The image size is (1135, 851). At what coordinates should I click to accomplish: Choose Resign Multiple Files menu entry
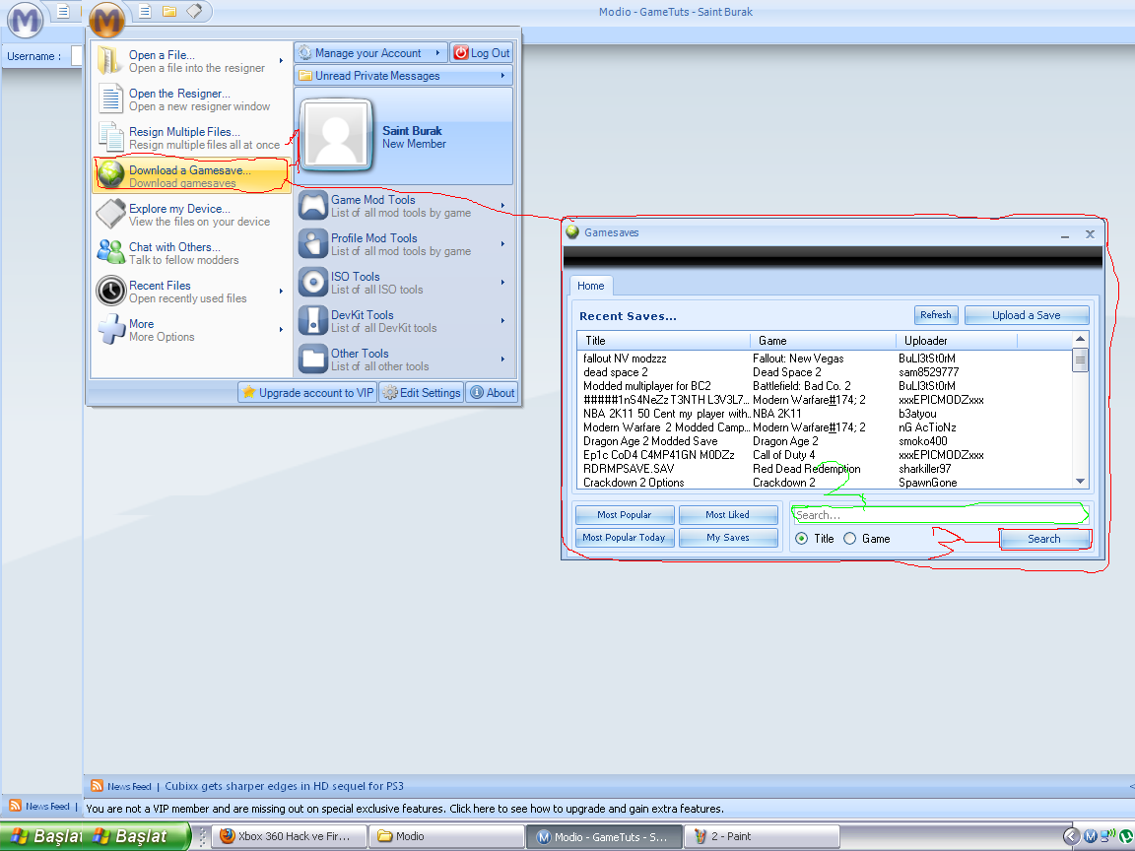(192, 138)
